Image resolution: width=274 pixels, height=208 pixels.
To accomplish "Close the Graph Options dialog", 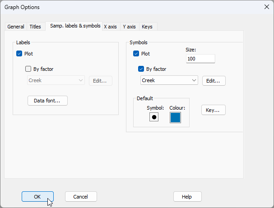I will point(266,7).
